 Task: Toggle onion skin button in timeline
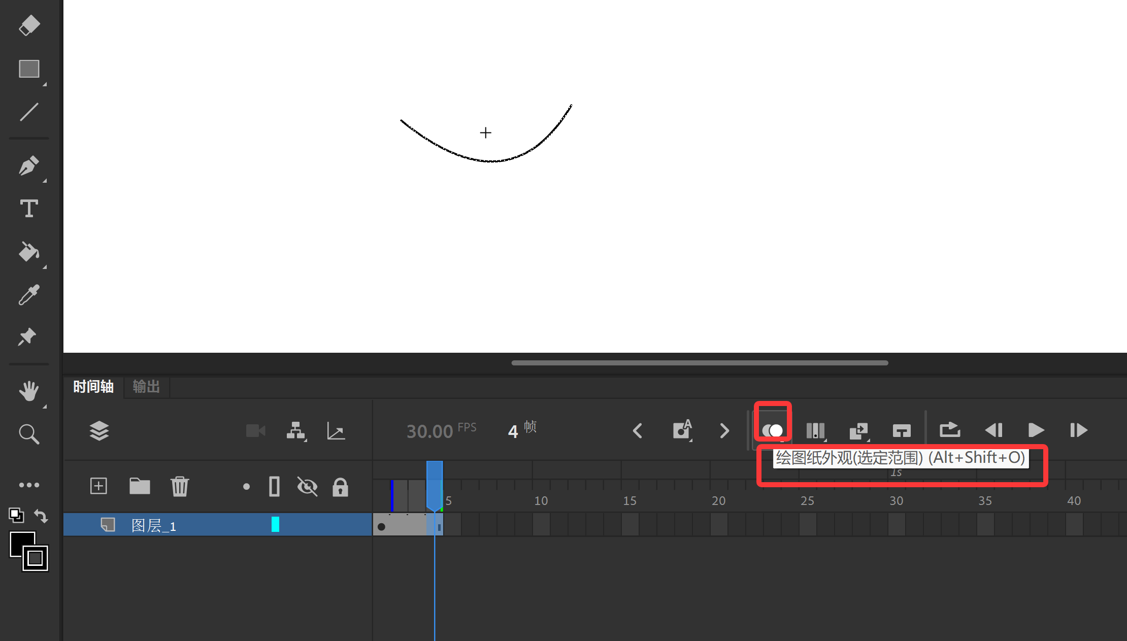[772, 431]
